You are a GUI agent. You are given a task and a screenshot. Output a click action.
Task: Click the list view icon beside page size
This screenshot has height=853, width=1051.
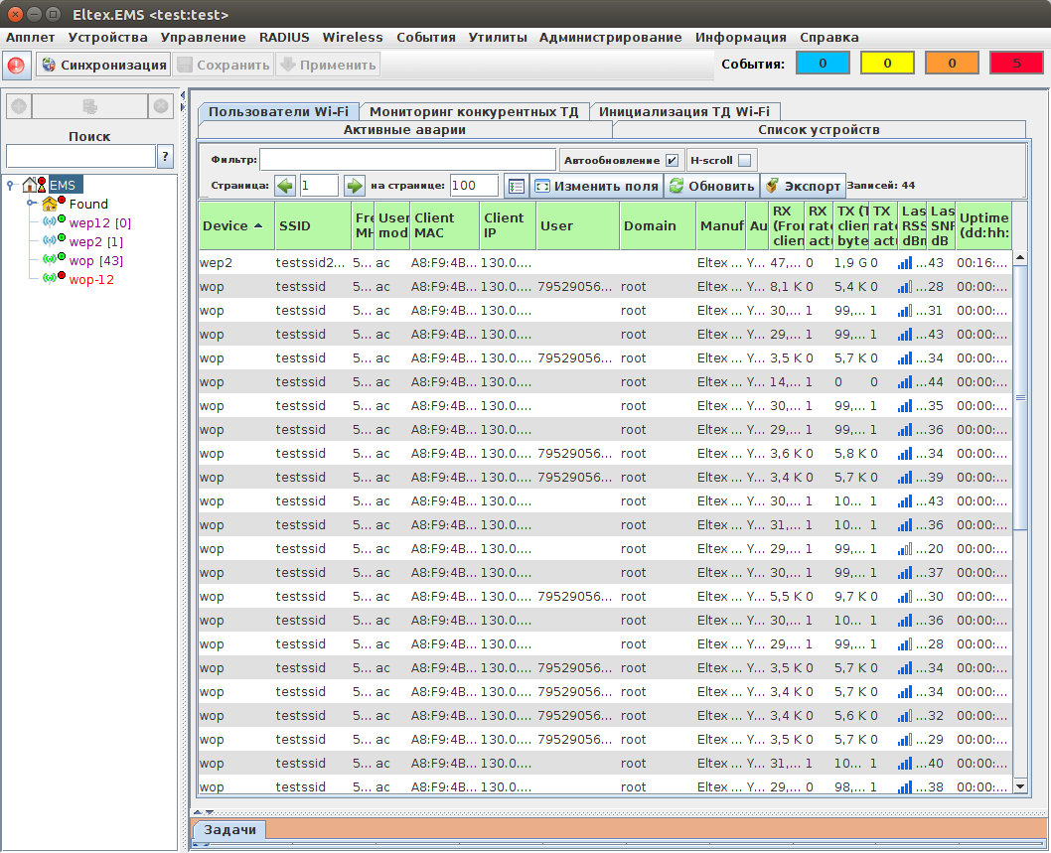point(516,186)
